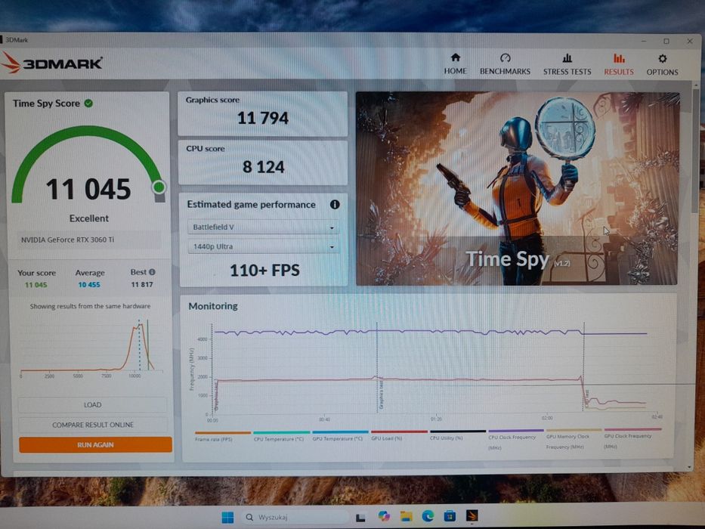Toggle the CPU Clock Frequency legend
This screenshot has width=705, height=529.
(515, 440)
